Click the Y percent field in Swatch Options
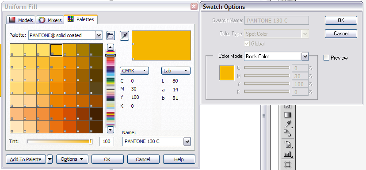This screenshot has width=366, height=170. pyautogui.click(x=300, y=84)
